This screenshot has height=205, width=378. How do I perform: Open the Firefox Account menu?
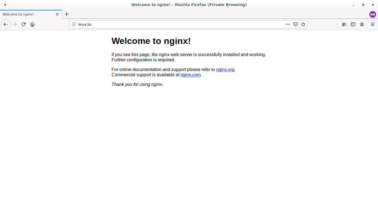pos(362,24)
